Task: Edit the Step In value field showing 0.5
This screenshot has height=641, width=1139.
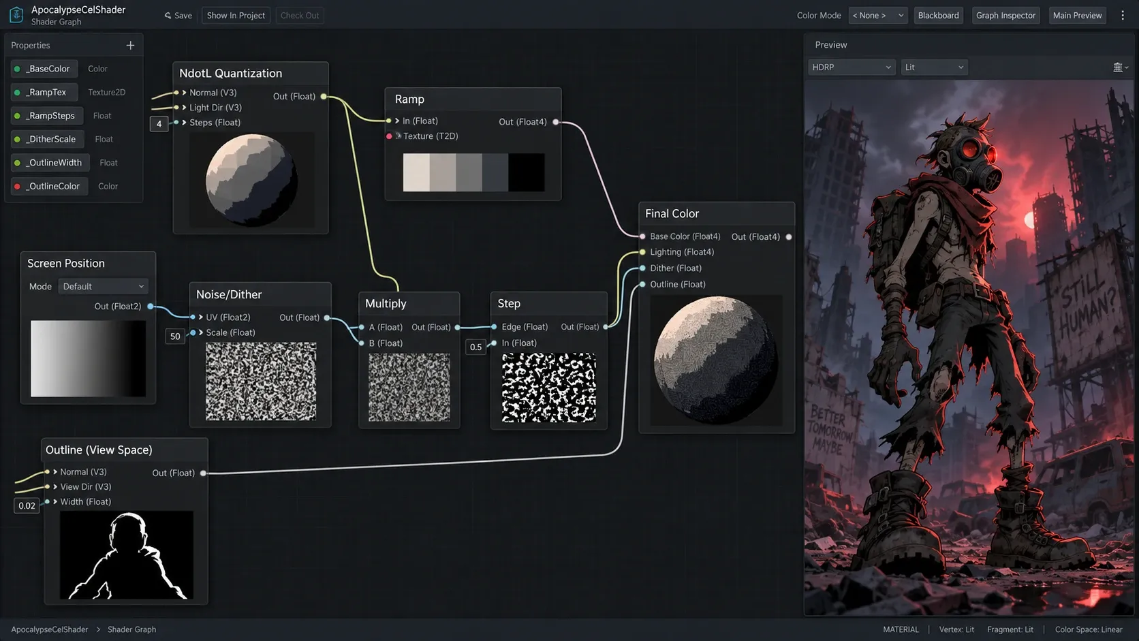Action: click(475, 347)
